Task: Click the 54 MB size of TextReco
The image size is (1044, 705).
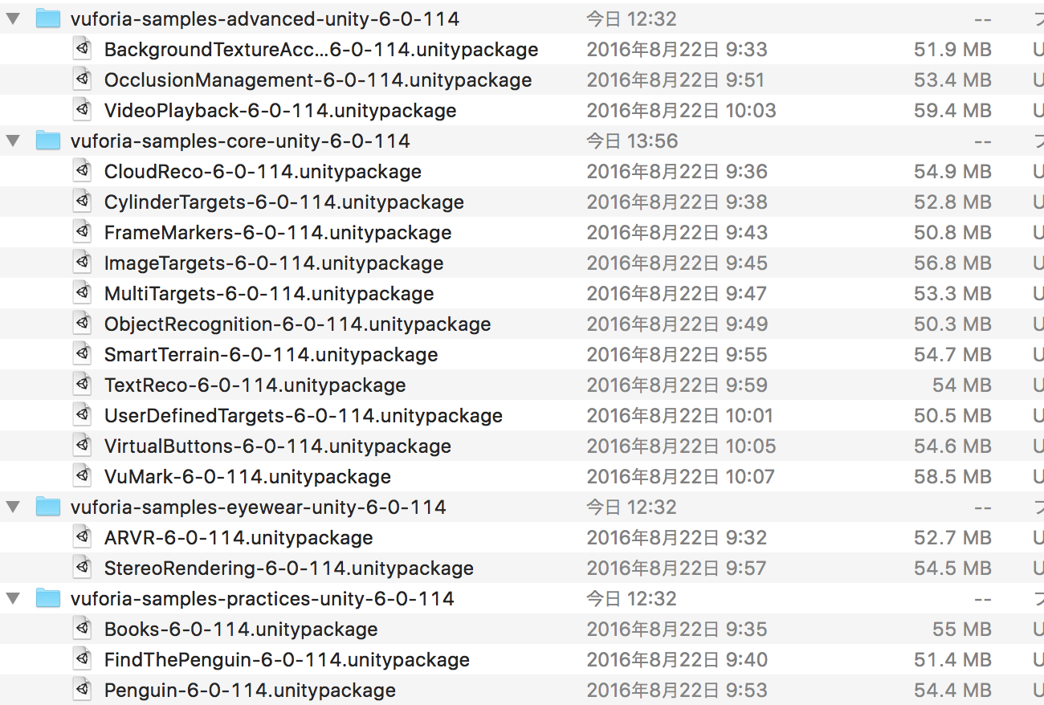Action: pyautogui.click(x=962, y=385)
